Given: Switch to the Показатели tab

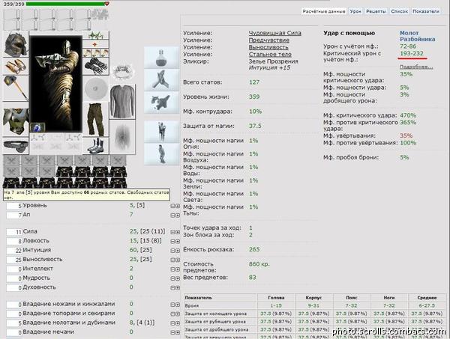Looking at the screenshot, I should [426, 11].
